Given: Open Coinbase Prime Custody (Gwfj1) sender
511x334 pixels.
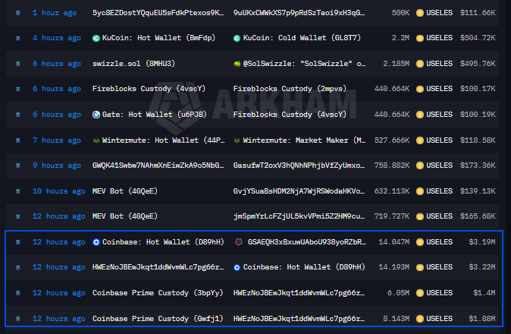Looking at the screenshot, I should (x=158, y=319).
